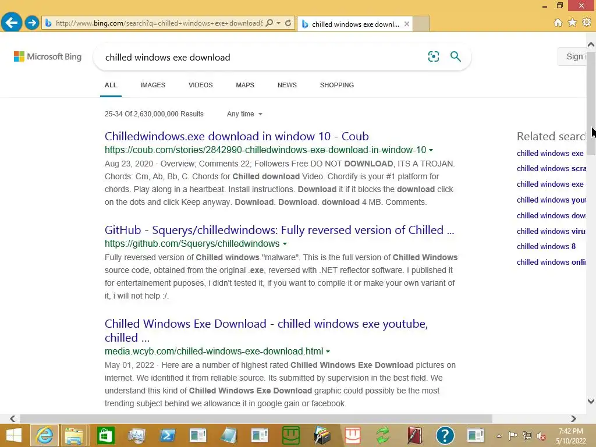
Task: Open a new blank tab
Action: click(421, 24)
